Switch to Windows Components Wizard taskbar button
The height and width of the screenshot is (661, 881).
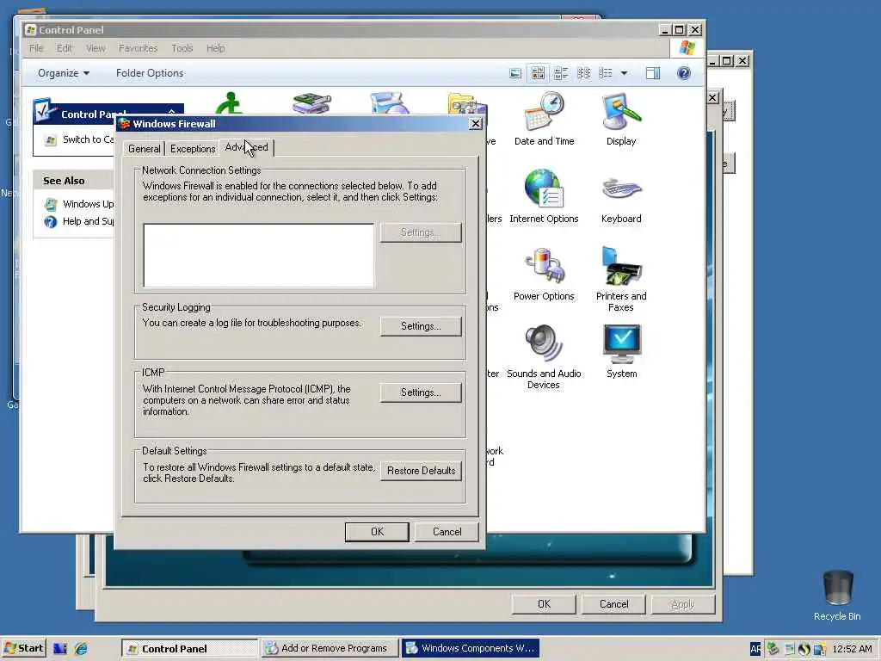click(471, 649)
